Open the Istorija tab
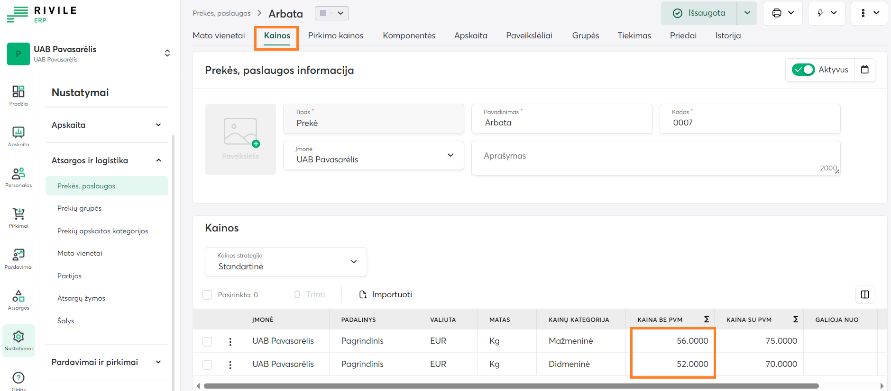Screen dimensions: 891x391 [728, 36]
